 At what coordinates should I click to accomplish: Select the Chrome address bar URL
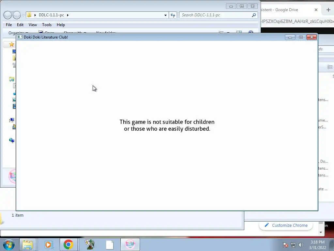tap(297, 21)
